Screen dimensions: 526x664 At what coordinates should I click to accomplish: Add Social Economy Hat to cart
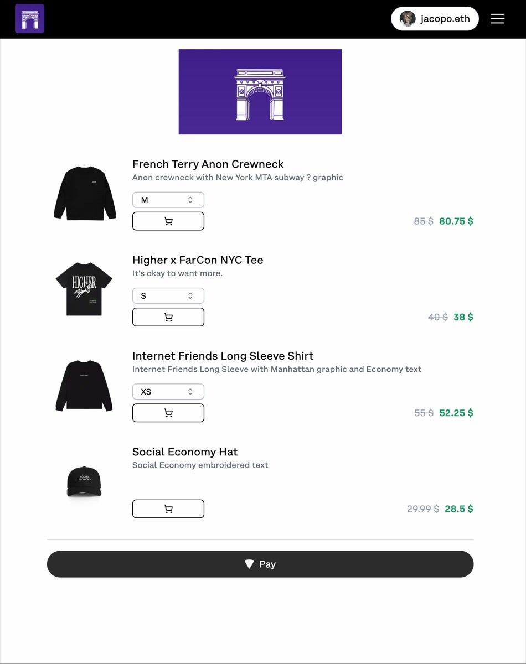(x=168, y=509)
